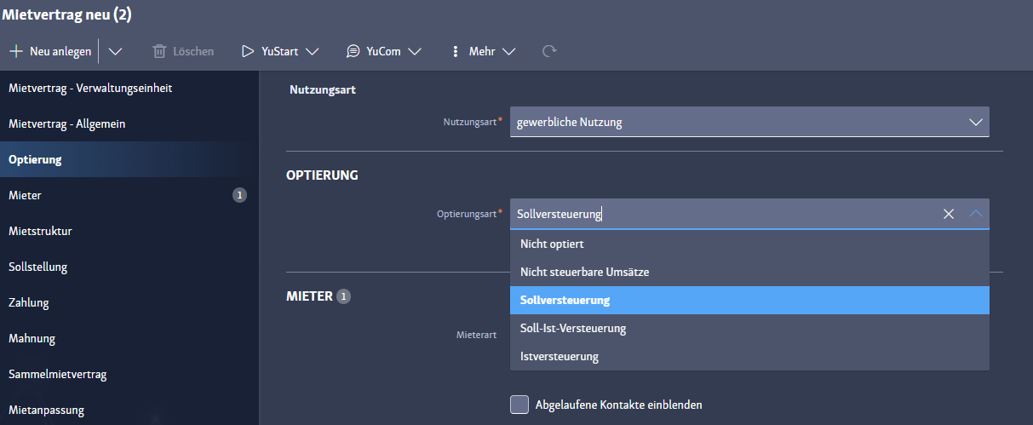Collapse the Optierungsart dropdown chevron
This screenshot has width=1033, height=425.
coord(976,214)
